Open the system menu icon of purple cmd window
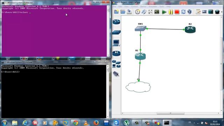Screen dimensions: 224x126 click(x=3, y=3)
